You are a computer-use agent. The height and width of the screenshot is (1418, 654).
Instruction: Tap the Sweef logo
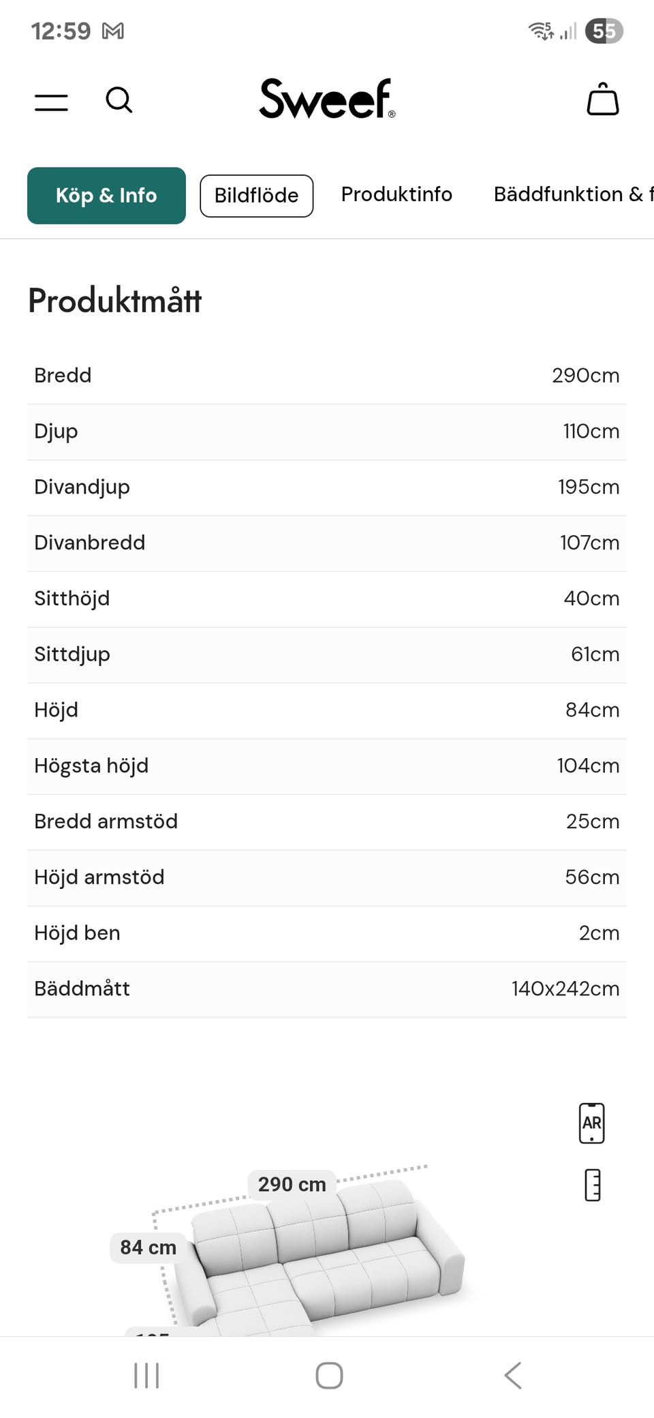[327, 99]
